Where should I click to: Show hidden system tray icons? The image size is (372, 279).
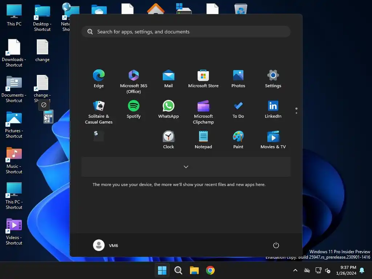click(295, 270)
